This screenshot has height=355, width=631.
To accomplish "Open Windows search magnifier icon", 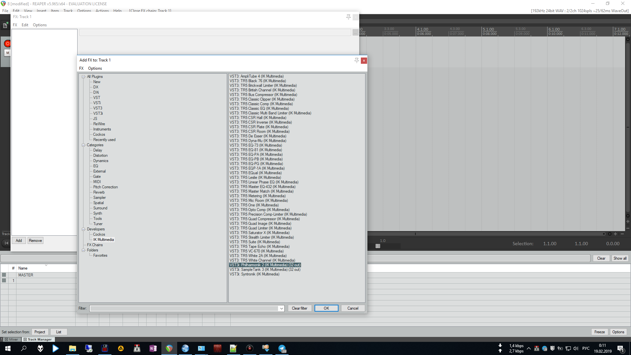I will click(x=24, y=348).
